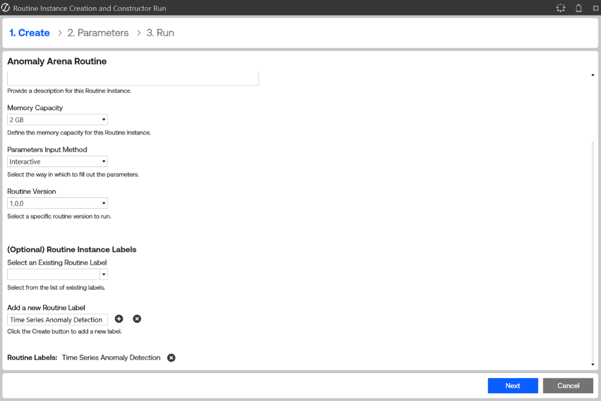601x401 pixels.
Task: Click the app logo icon in title bar
Action: 5,8
